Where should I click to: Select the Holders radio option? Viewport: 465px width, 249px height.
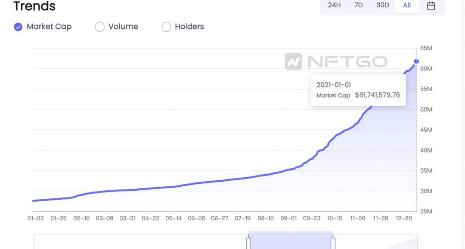[166, 27]
